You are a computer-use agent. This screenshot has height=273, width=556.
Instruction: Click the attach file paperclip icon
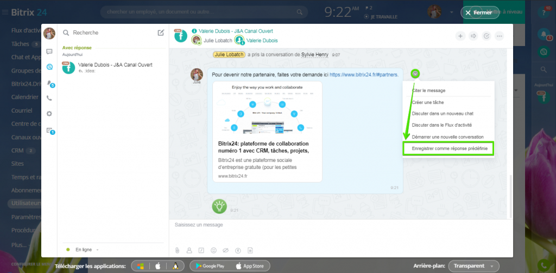pyautogui.click(x=178, y=250)
